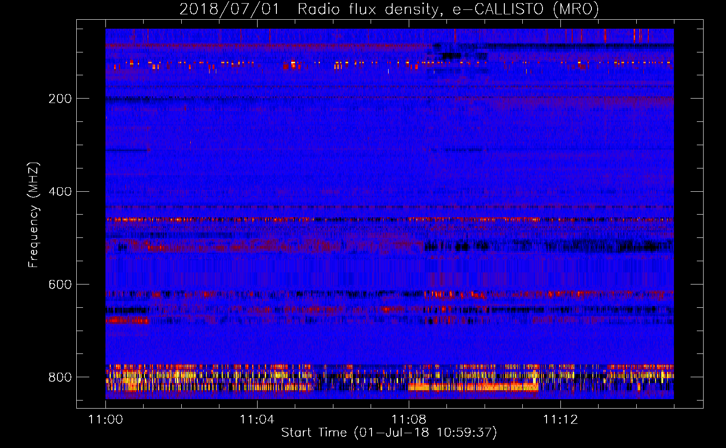Image resolution: width=726 pixels, height=448 pixels.
Task: Click the 11:08 time tick label
Action: (409, 420)
